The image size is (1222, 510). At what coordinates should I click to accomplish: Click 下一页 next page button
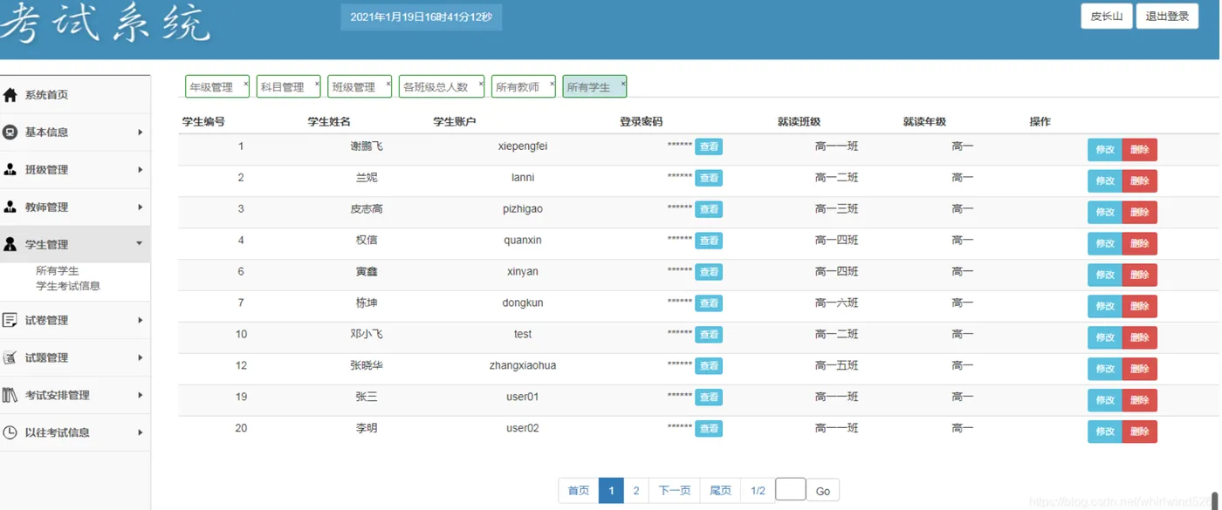click(x=675, y=491)
